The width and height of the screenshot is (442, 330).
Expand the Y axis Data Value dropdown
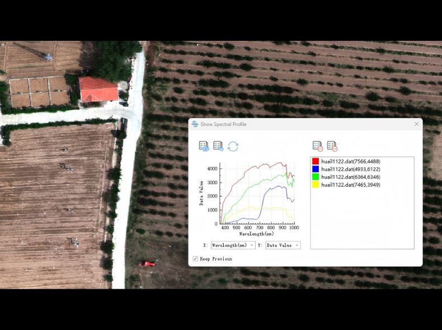(x=283, y=245)
